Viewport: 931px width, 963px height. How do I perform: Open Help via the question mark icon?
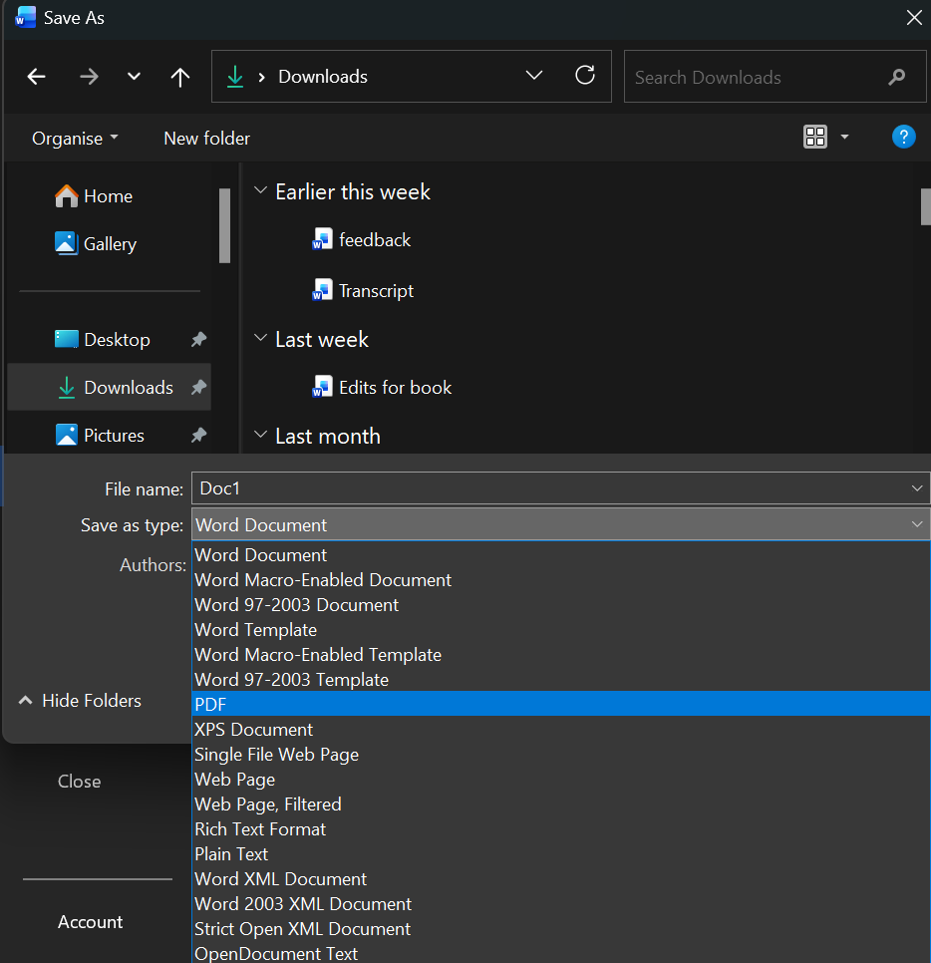click(x=903, y=137)
